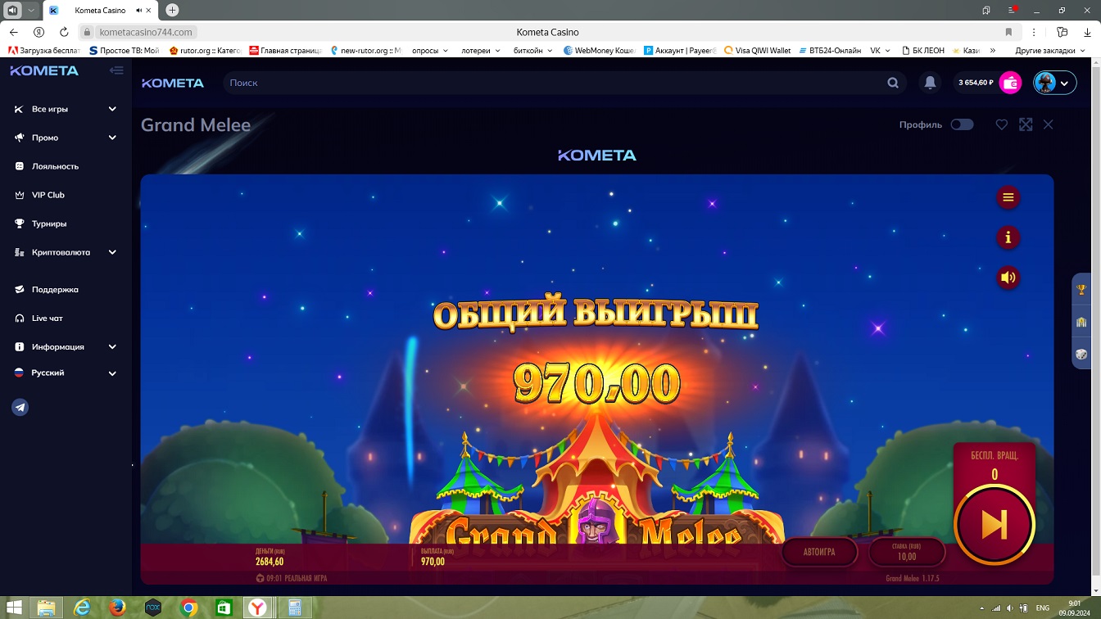Open the Visa QIWI Wallet bookmark
This screenshot has height=619, width=1101.
758,50
